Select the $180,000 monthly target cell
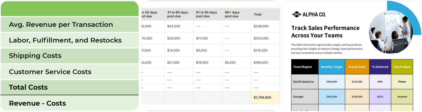The image size is (422, 112). [332, 97]
